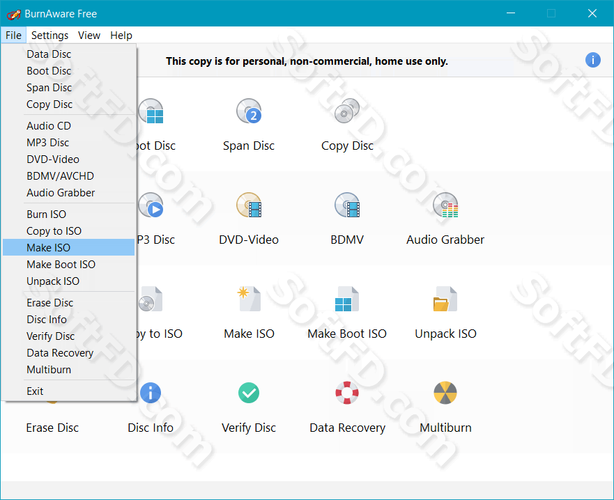This screenshot has height=500, width=614.
Task: Close the BurnAware Free window
Action: tap(592, 13)
